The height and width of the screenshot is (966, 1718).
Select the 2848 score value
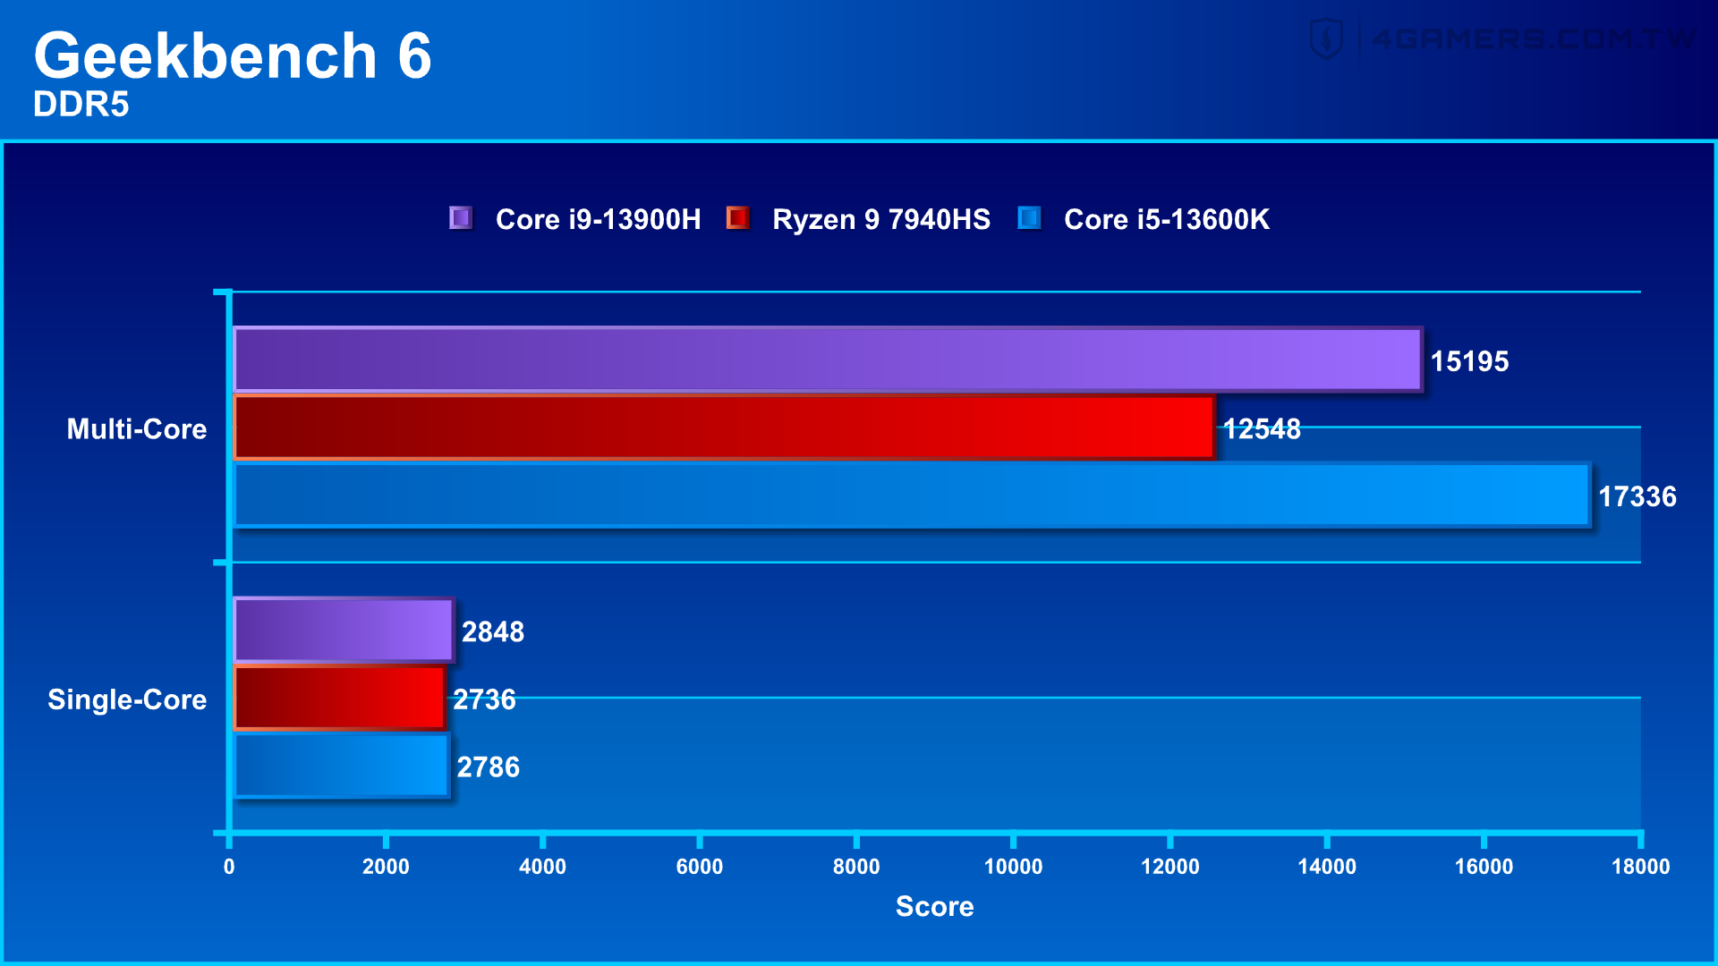[493, 632]
